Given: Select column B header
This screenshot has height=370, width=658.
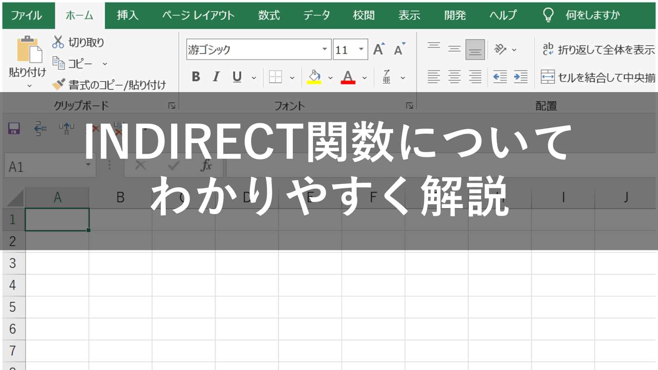Looking at the screenshot, I should coord(120,197).
